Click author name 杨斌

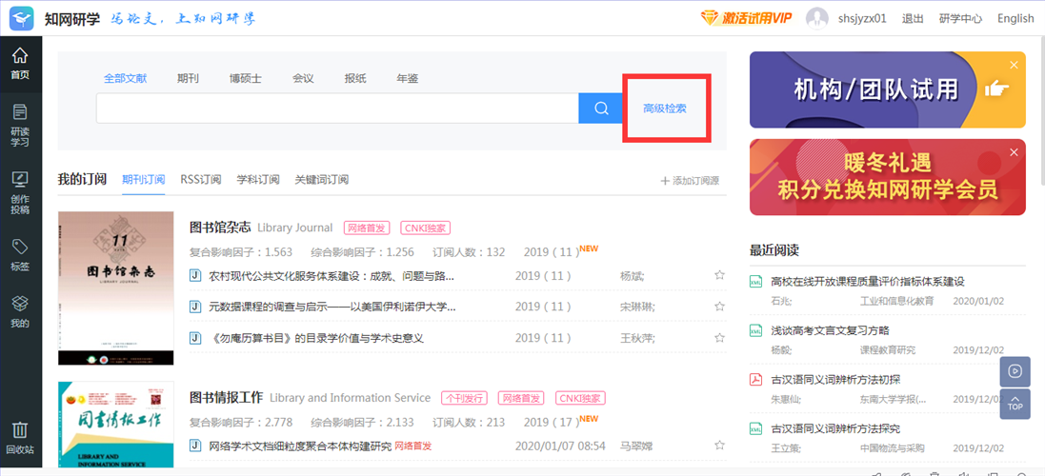tap(632, 275)
